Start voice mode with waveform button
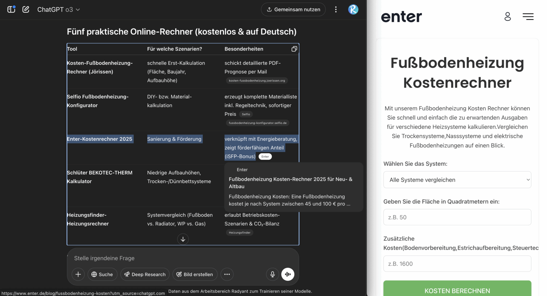The width and height of the screenshot is (547, 296). (x=288, y=274)
